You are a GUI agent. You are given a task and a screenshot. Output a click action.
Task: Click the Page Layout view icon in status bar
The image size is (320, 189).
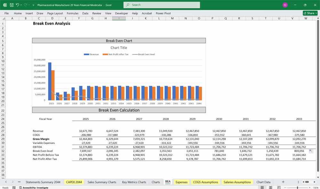point(270,187)
